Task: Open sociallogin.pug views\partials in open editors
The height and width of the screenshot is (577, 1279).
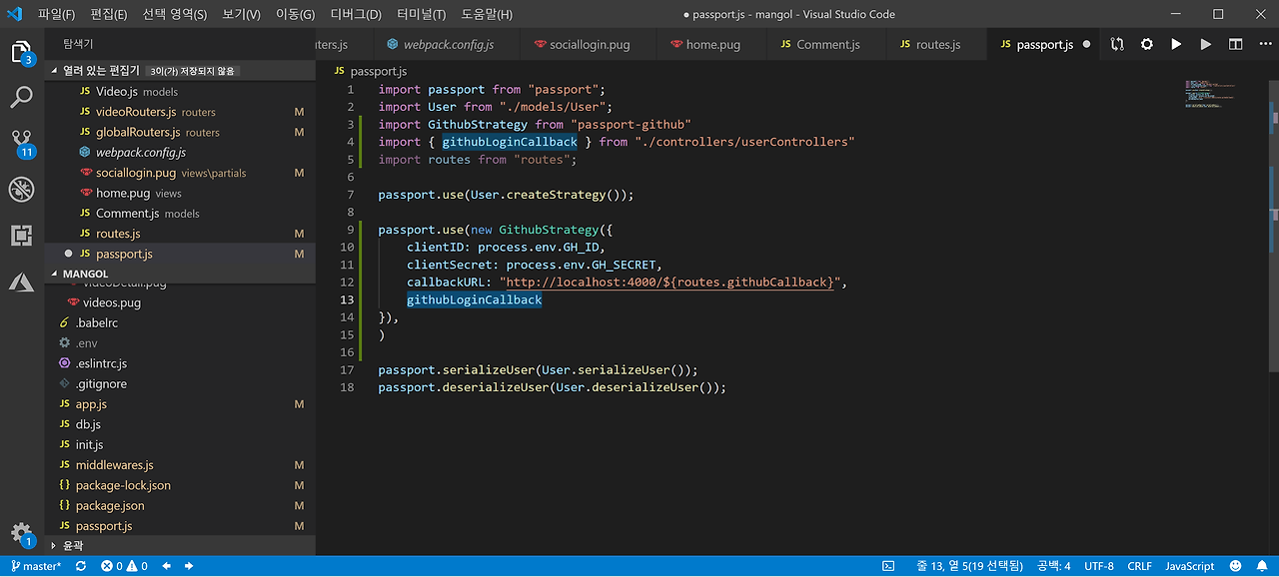Action: (180, 173)
